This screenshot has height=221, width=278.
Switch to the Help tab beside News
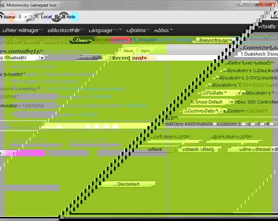tap(145, 51)
